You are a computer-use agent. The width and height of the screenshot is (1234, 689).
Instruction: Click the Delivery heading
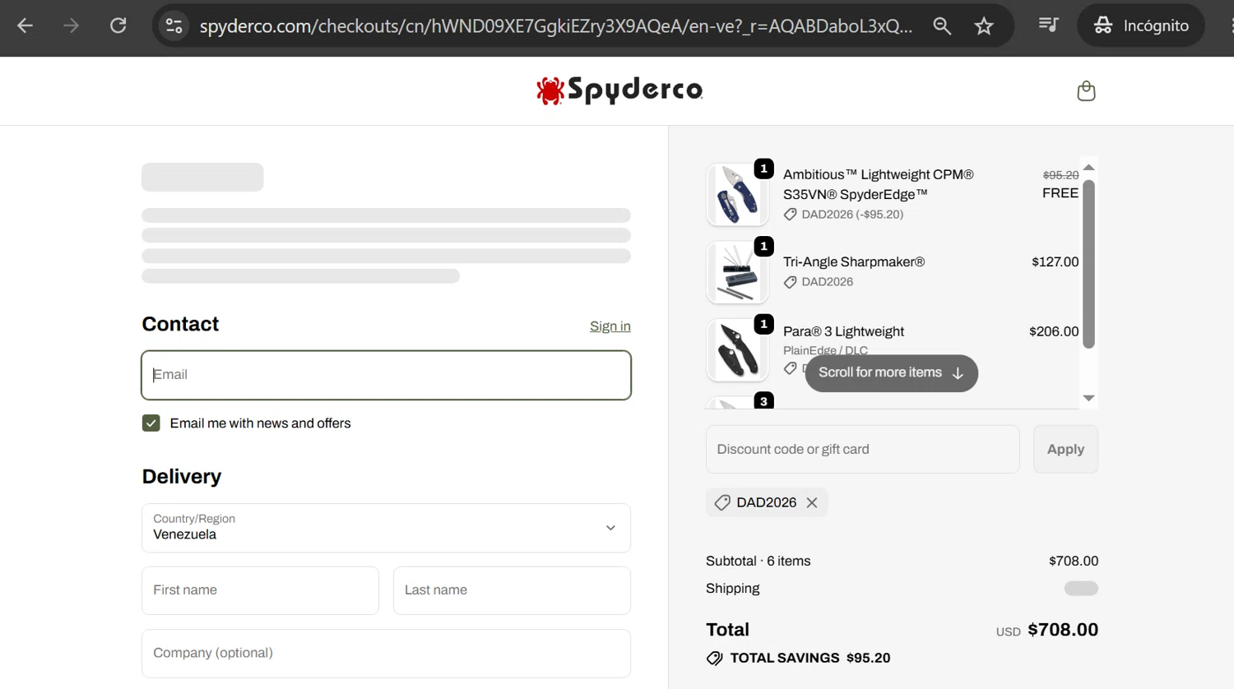point(182,477)
